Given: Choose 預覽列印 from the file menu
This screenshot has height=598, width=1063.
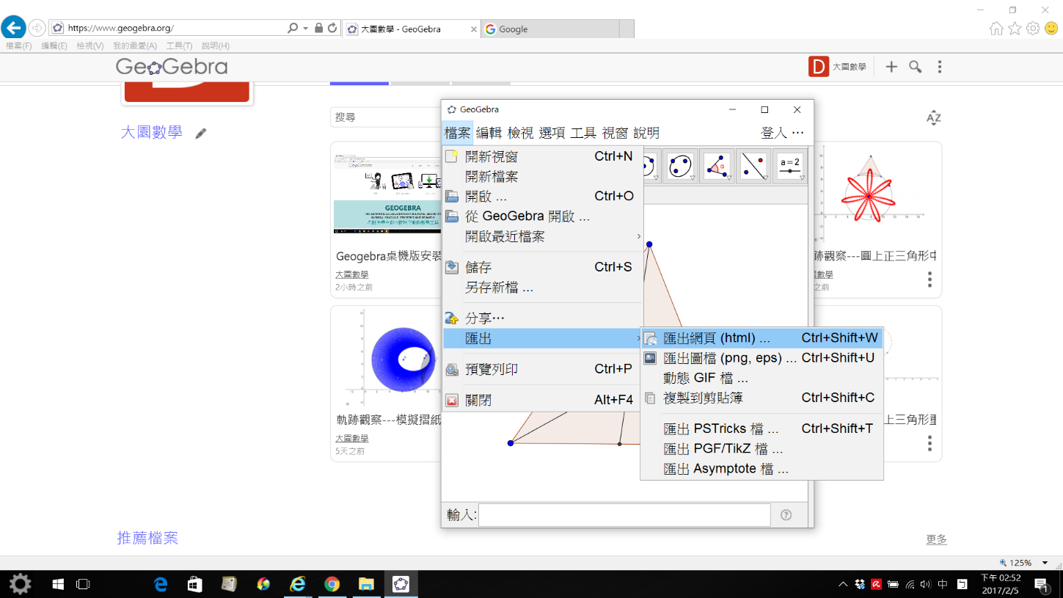Looking at the screenshot, I should pos(542,369).
